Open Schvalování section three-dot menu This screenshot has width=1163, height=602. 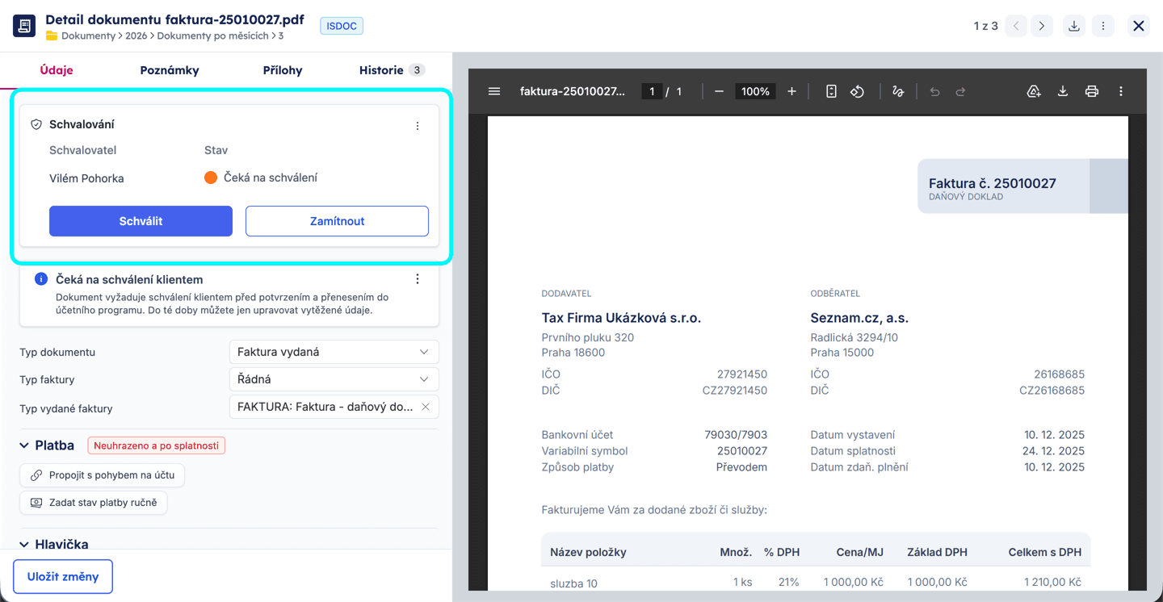(418, 126)
